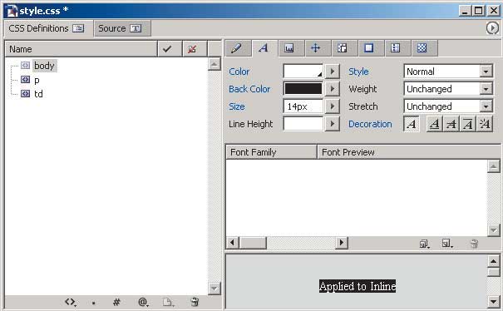Screen dimensions: 503x311
Task: Click the tag icon beside body
Action: tap(25, 66)
